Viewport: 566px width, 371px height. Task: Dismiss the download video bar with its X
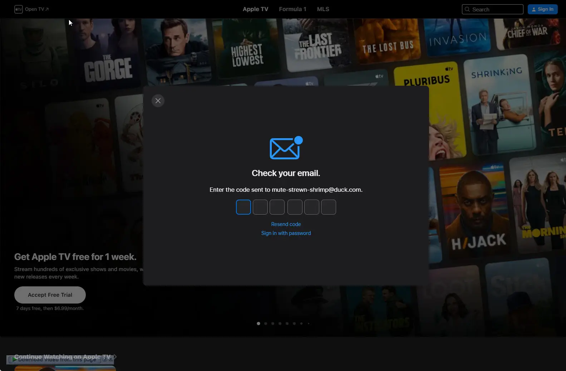(111, 360)
